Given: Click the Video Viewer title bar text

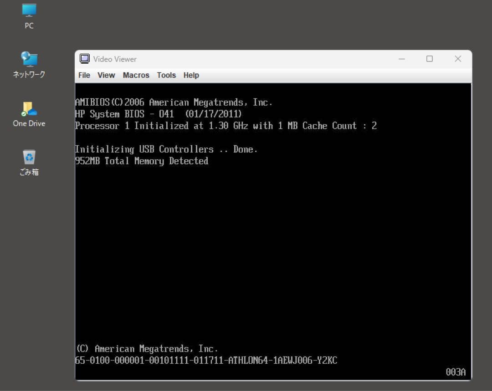Looking at the screenshot, I should [x=114, y=59].
